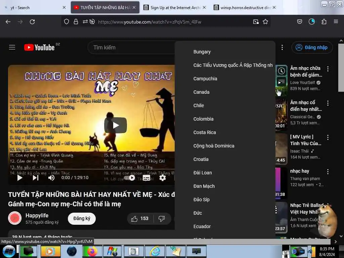Open YouTube settings three-dot menu
344x258 pixels.
pos(282,47)
